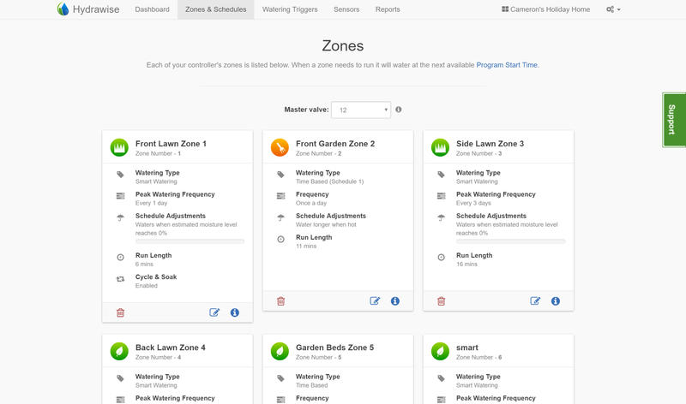The image size is (686, 404).
Task: Click the Back Lawn Zone 4 title
Action: 170,348
